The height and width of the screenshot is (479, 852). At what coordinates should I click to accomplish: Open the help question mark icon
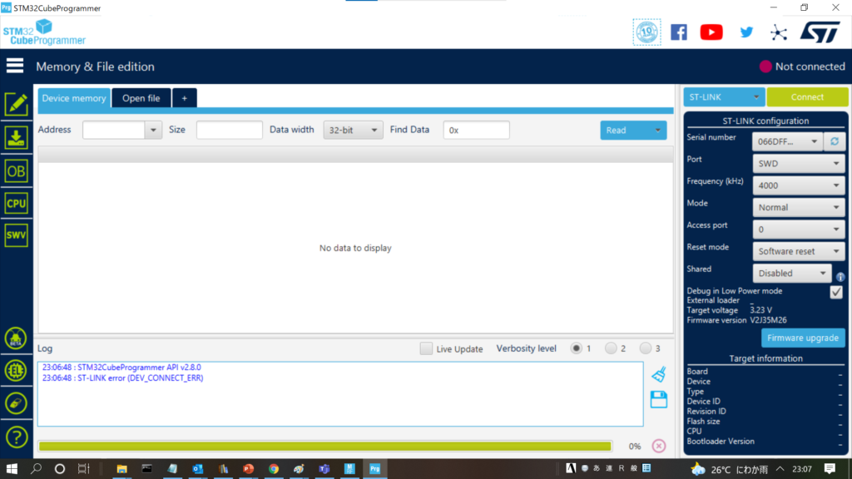pyautogui.click(x=16, y=437)
